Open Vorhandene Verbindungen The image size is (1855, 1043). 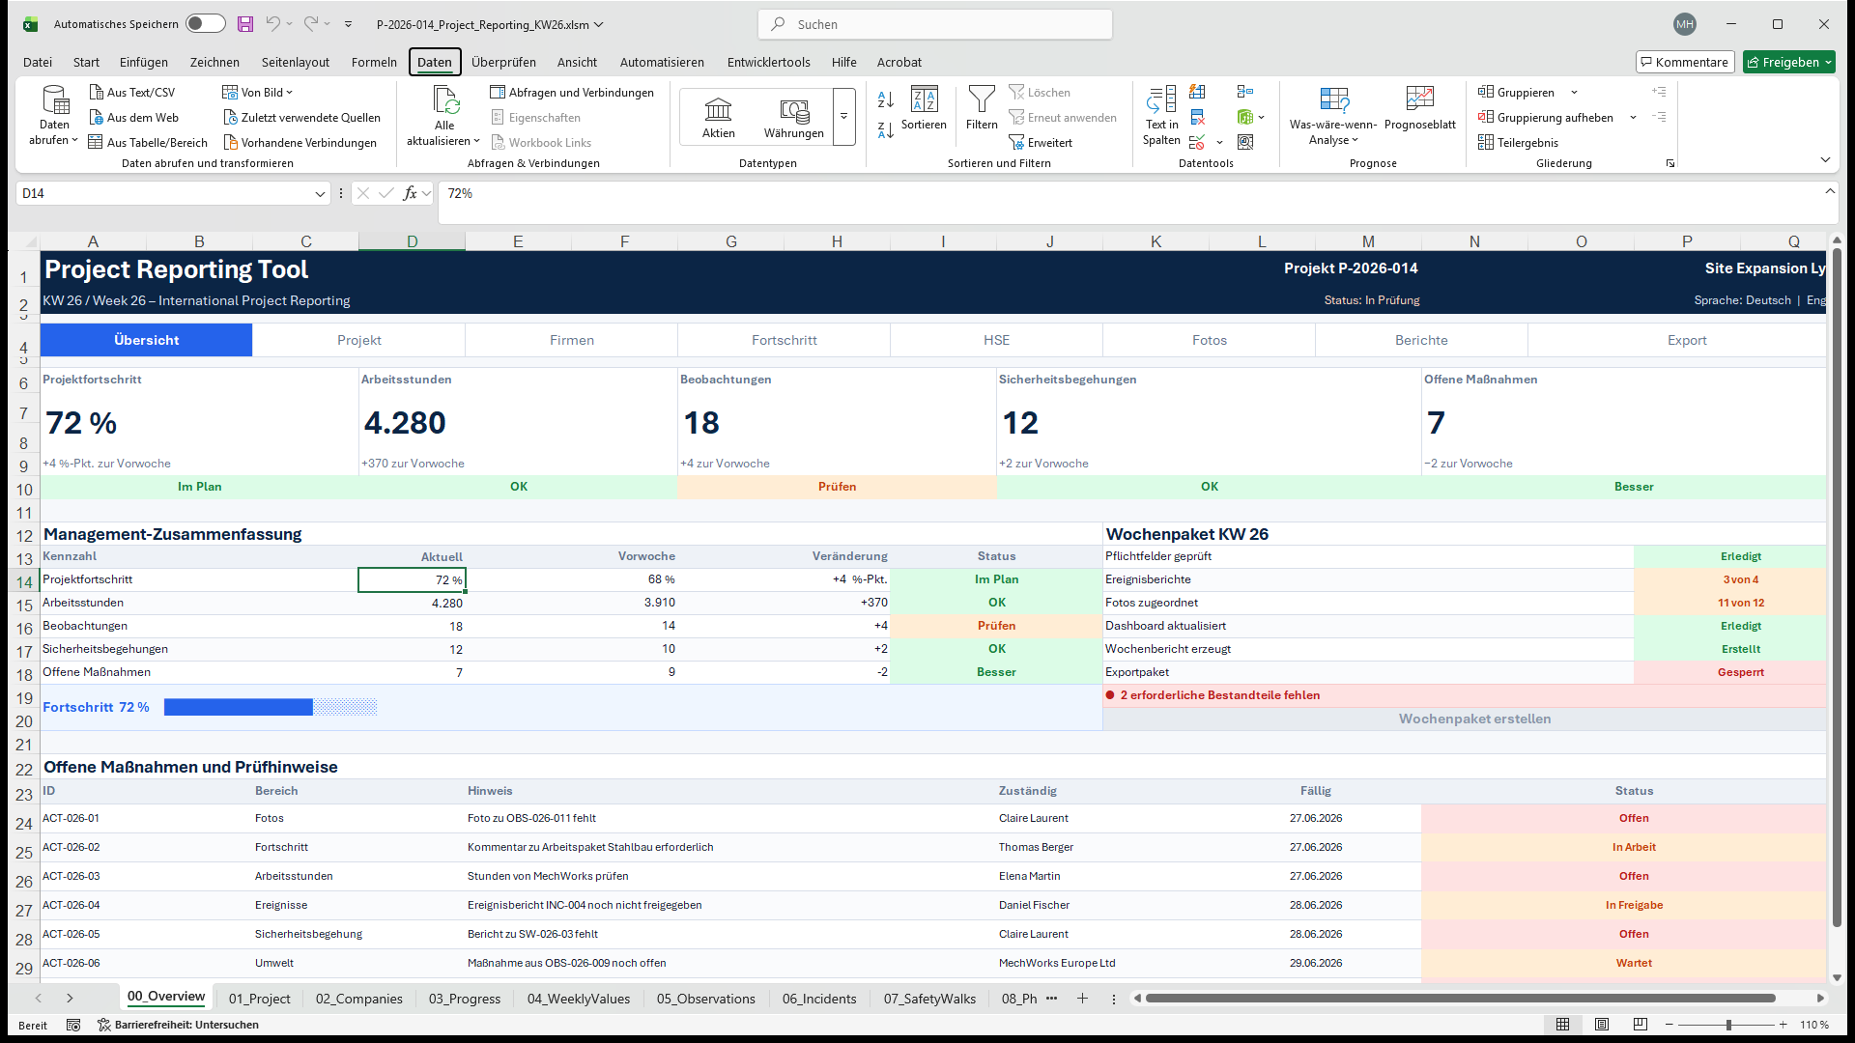(x=300, y=142)
